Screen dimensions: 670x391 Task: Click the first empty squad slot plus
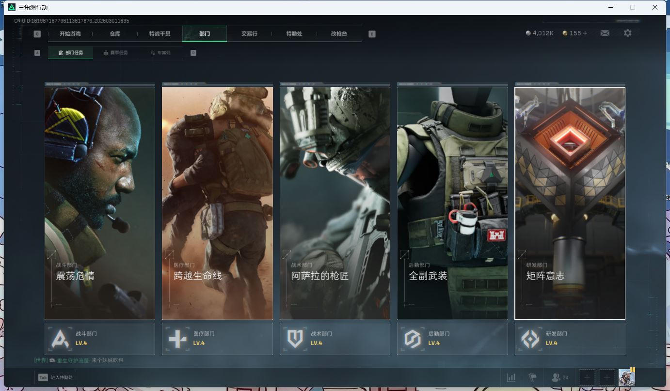[587, 377]
